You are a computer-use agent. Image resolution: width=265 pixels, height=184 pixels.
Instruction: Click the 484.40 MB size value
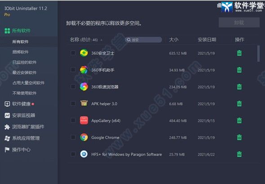click(178, 121)
